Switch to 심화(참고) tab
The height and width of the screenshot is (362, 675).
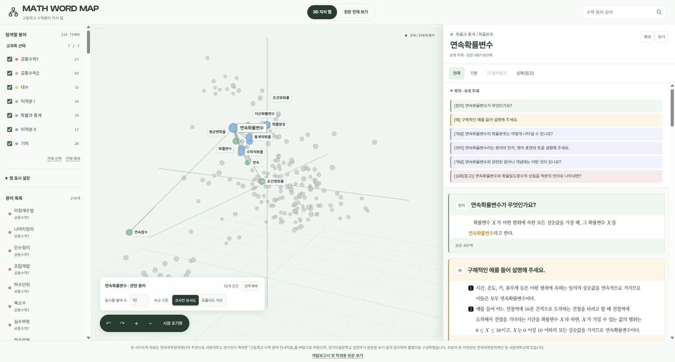click(x=525, y=73)
